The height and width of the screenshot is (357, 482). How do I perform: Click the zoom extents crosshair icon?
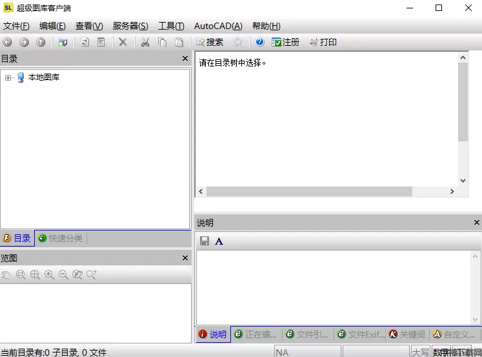(x=35, y=274)
